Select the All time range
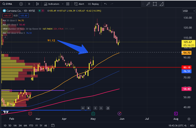The width and height of the screenshot is (196, 128). 46,125
